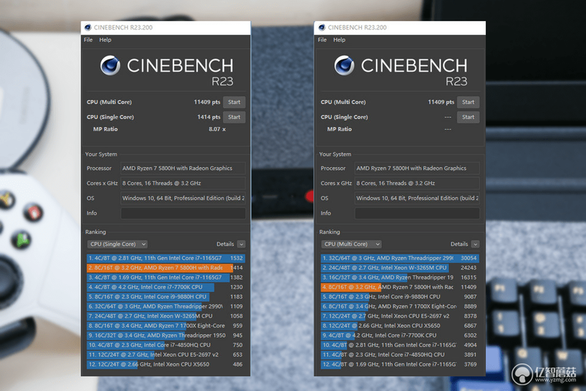Screen dimensions: 586x391
Task: Click Cinebench R23 logo sphere in left window
Action: point(111,65)
